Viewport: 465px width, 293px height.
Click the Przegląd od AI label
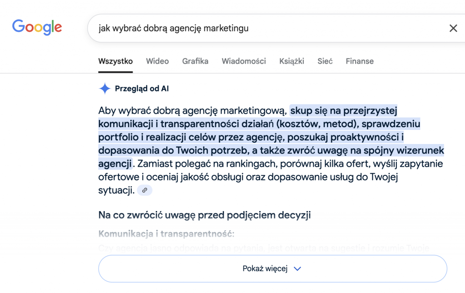point(142,89)
